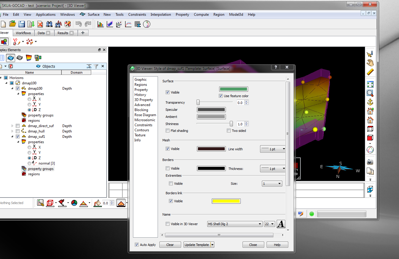Click the magnifying glass zoom icon
This screenshot has height=259, width=399.
370,93
